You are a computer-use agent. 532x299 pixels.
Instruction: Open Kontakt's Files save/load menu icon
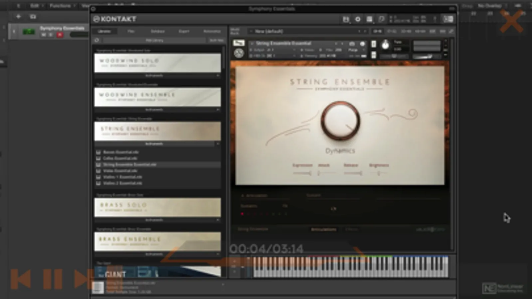pos(346,19)
